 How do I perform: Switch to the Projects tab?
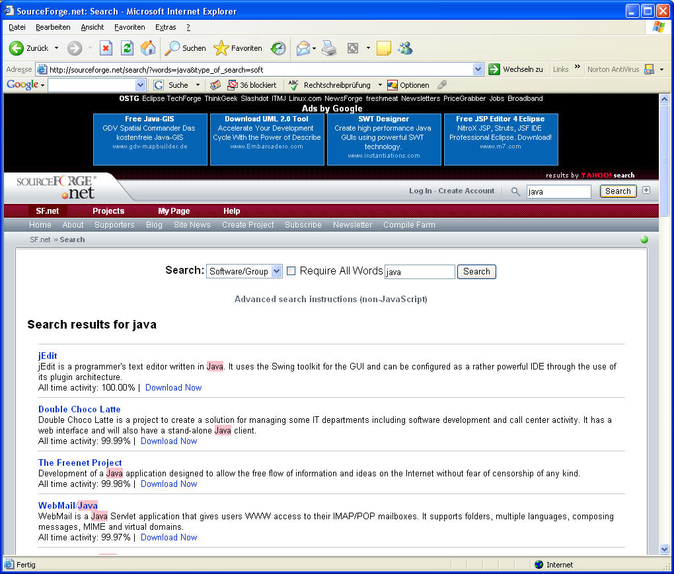click(108, 211)
